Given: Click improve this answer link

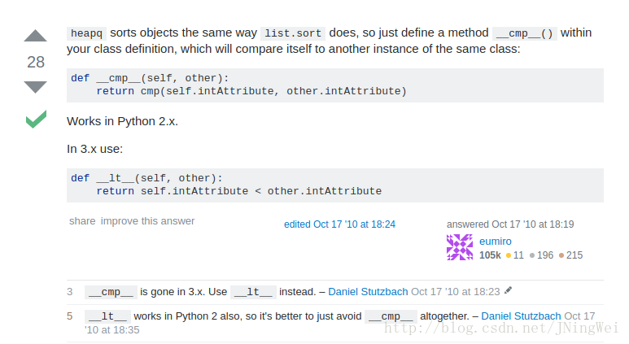Looking at the screenshot, I should 147,221.
